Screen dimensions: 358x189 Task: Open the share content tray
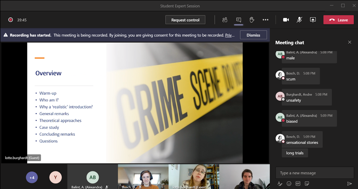[313, 20]
